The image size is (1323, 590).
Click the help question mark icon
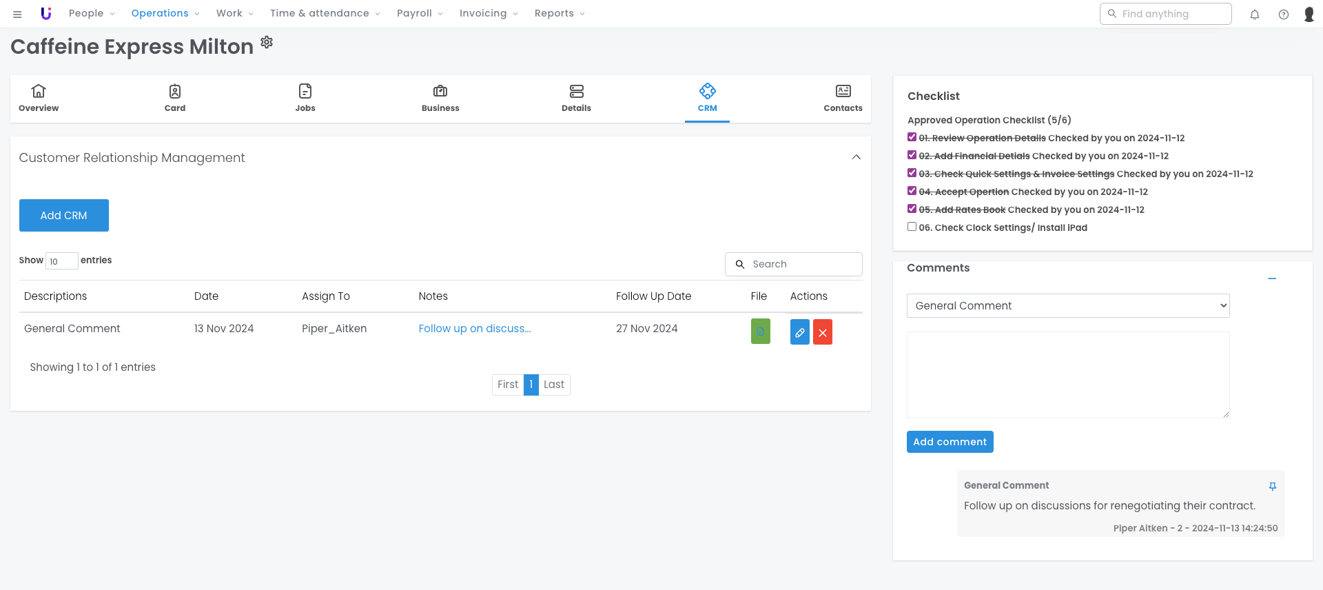click(x=1284, y=14)
